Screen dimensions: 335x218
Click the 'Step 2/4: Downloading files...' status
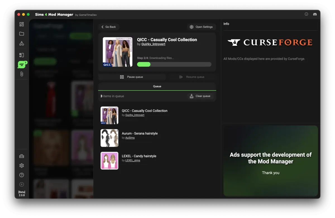coord(155,58)
